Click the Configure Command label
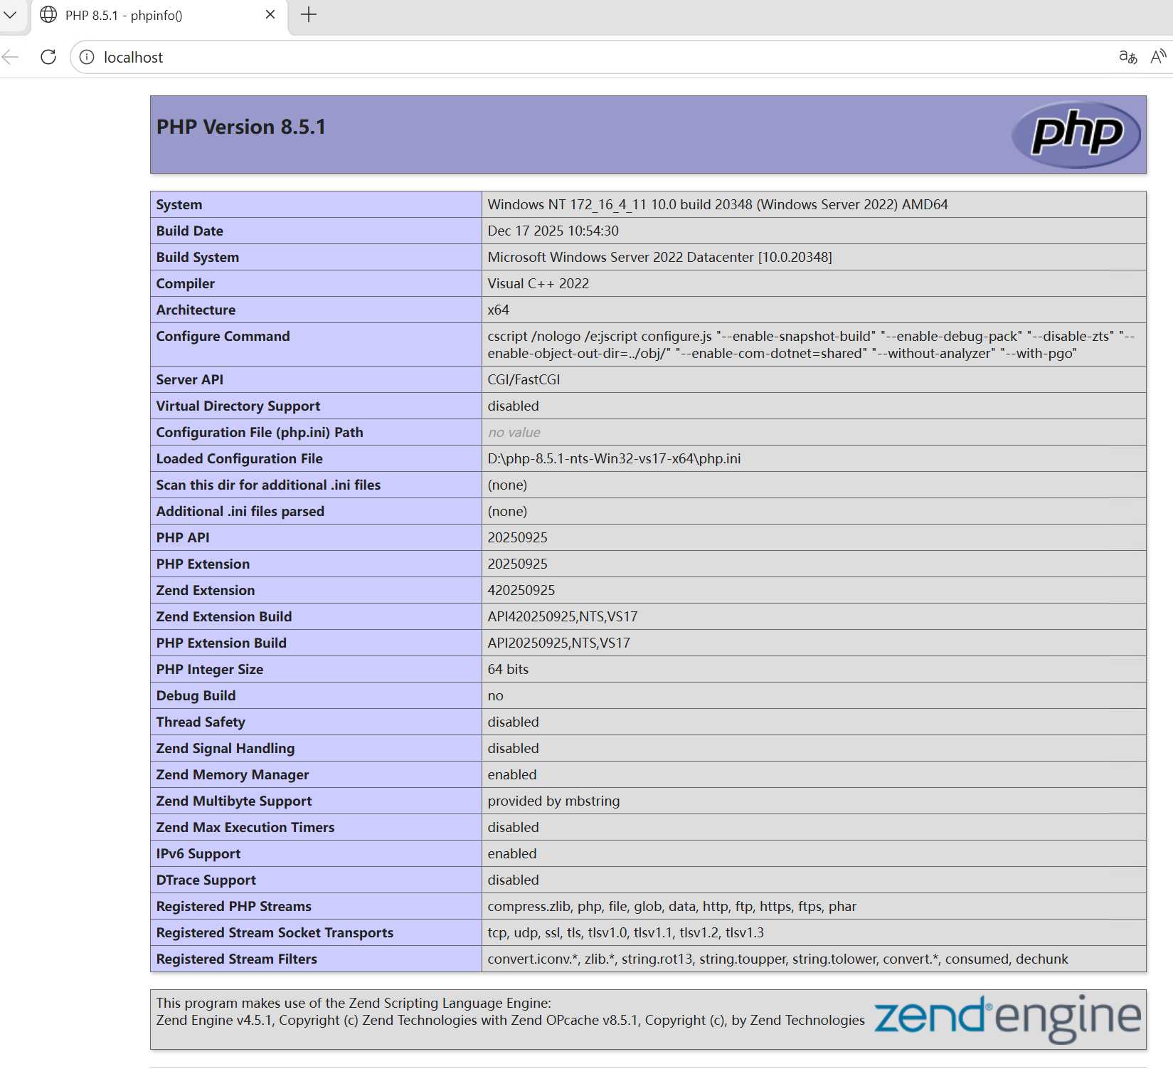1173x1069 pixels. (223, 337)
